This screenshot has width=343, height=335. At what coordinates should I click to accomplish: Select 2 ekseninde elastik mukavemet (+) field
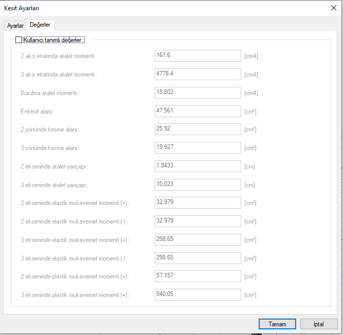pos(197,203)
